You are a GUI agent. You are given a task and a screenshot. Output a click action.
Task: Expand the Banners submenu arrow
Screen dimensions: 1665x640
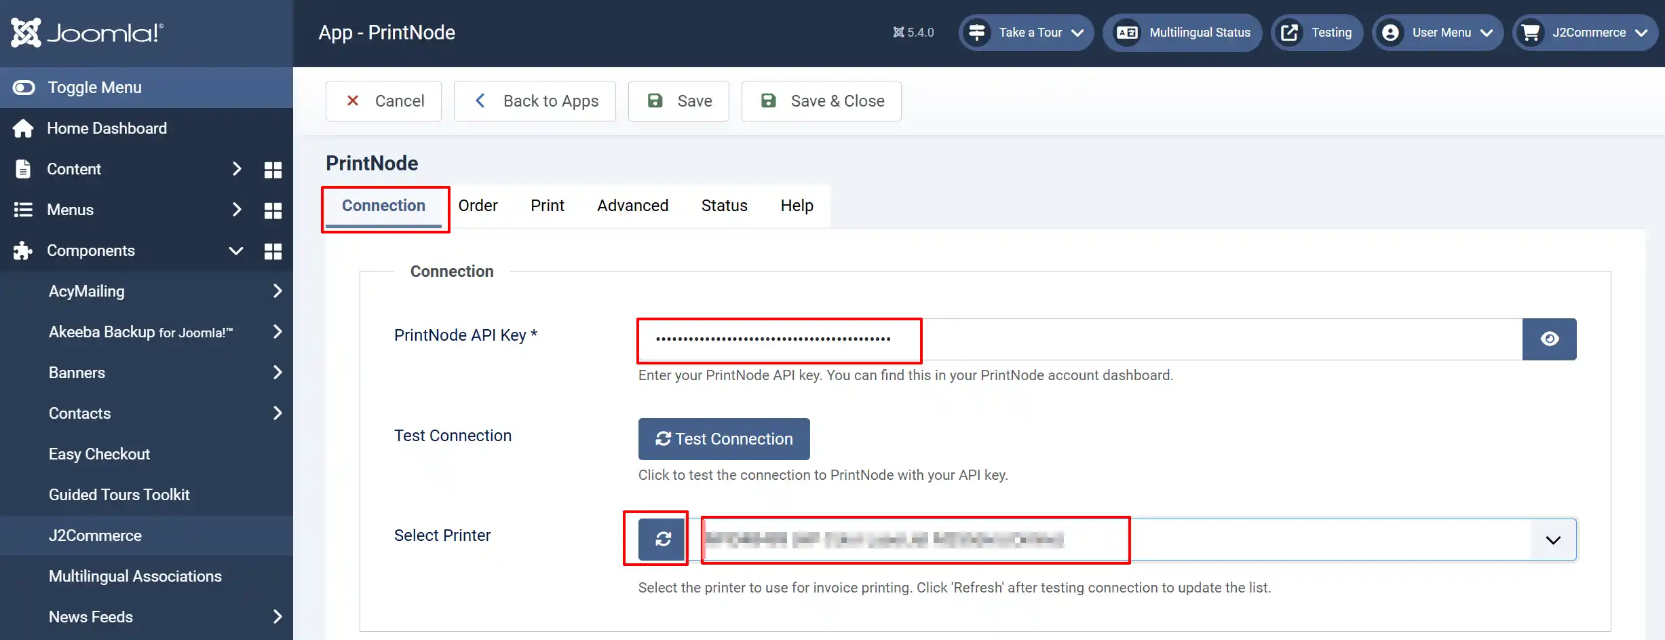tap(277, 373)
